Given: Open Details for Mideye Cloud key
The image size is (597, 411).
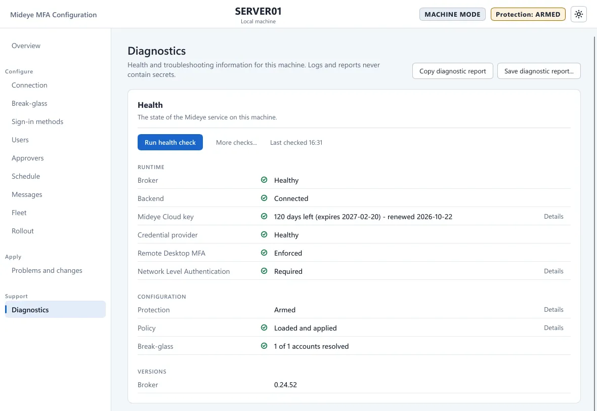Looking at the screenshot, I should (553, 216).
